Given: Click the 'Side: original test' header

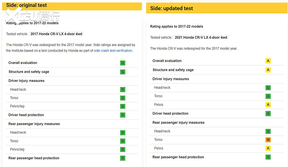Looking at the screenshot, I should point(72,6).
